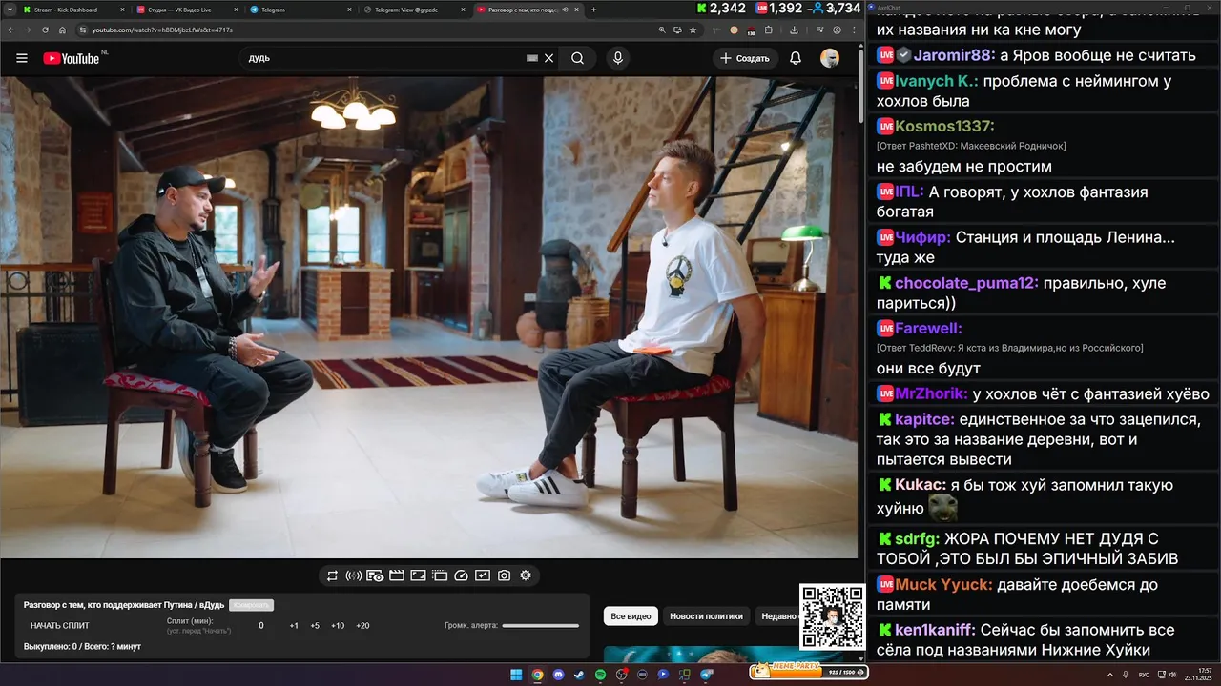The height and width of the screenshot is (686, 1221).
Task: Go to the YouTube home logo
Action: (x=72, y=58)
